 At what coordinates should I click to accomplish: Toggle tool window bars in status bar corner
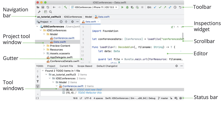coord(37,98)
